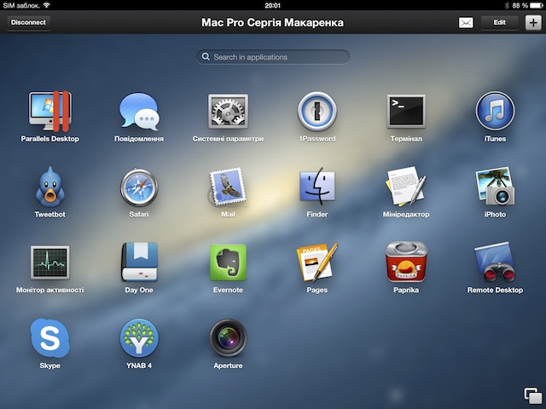This screenshot has height=409, width=546.
Task: Launch the 1Password app icon
Action: [x=317, y=111]
